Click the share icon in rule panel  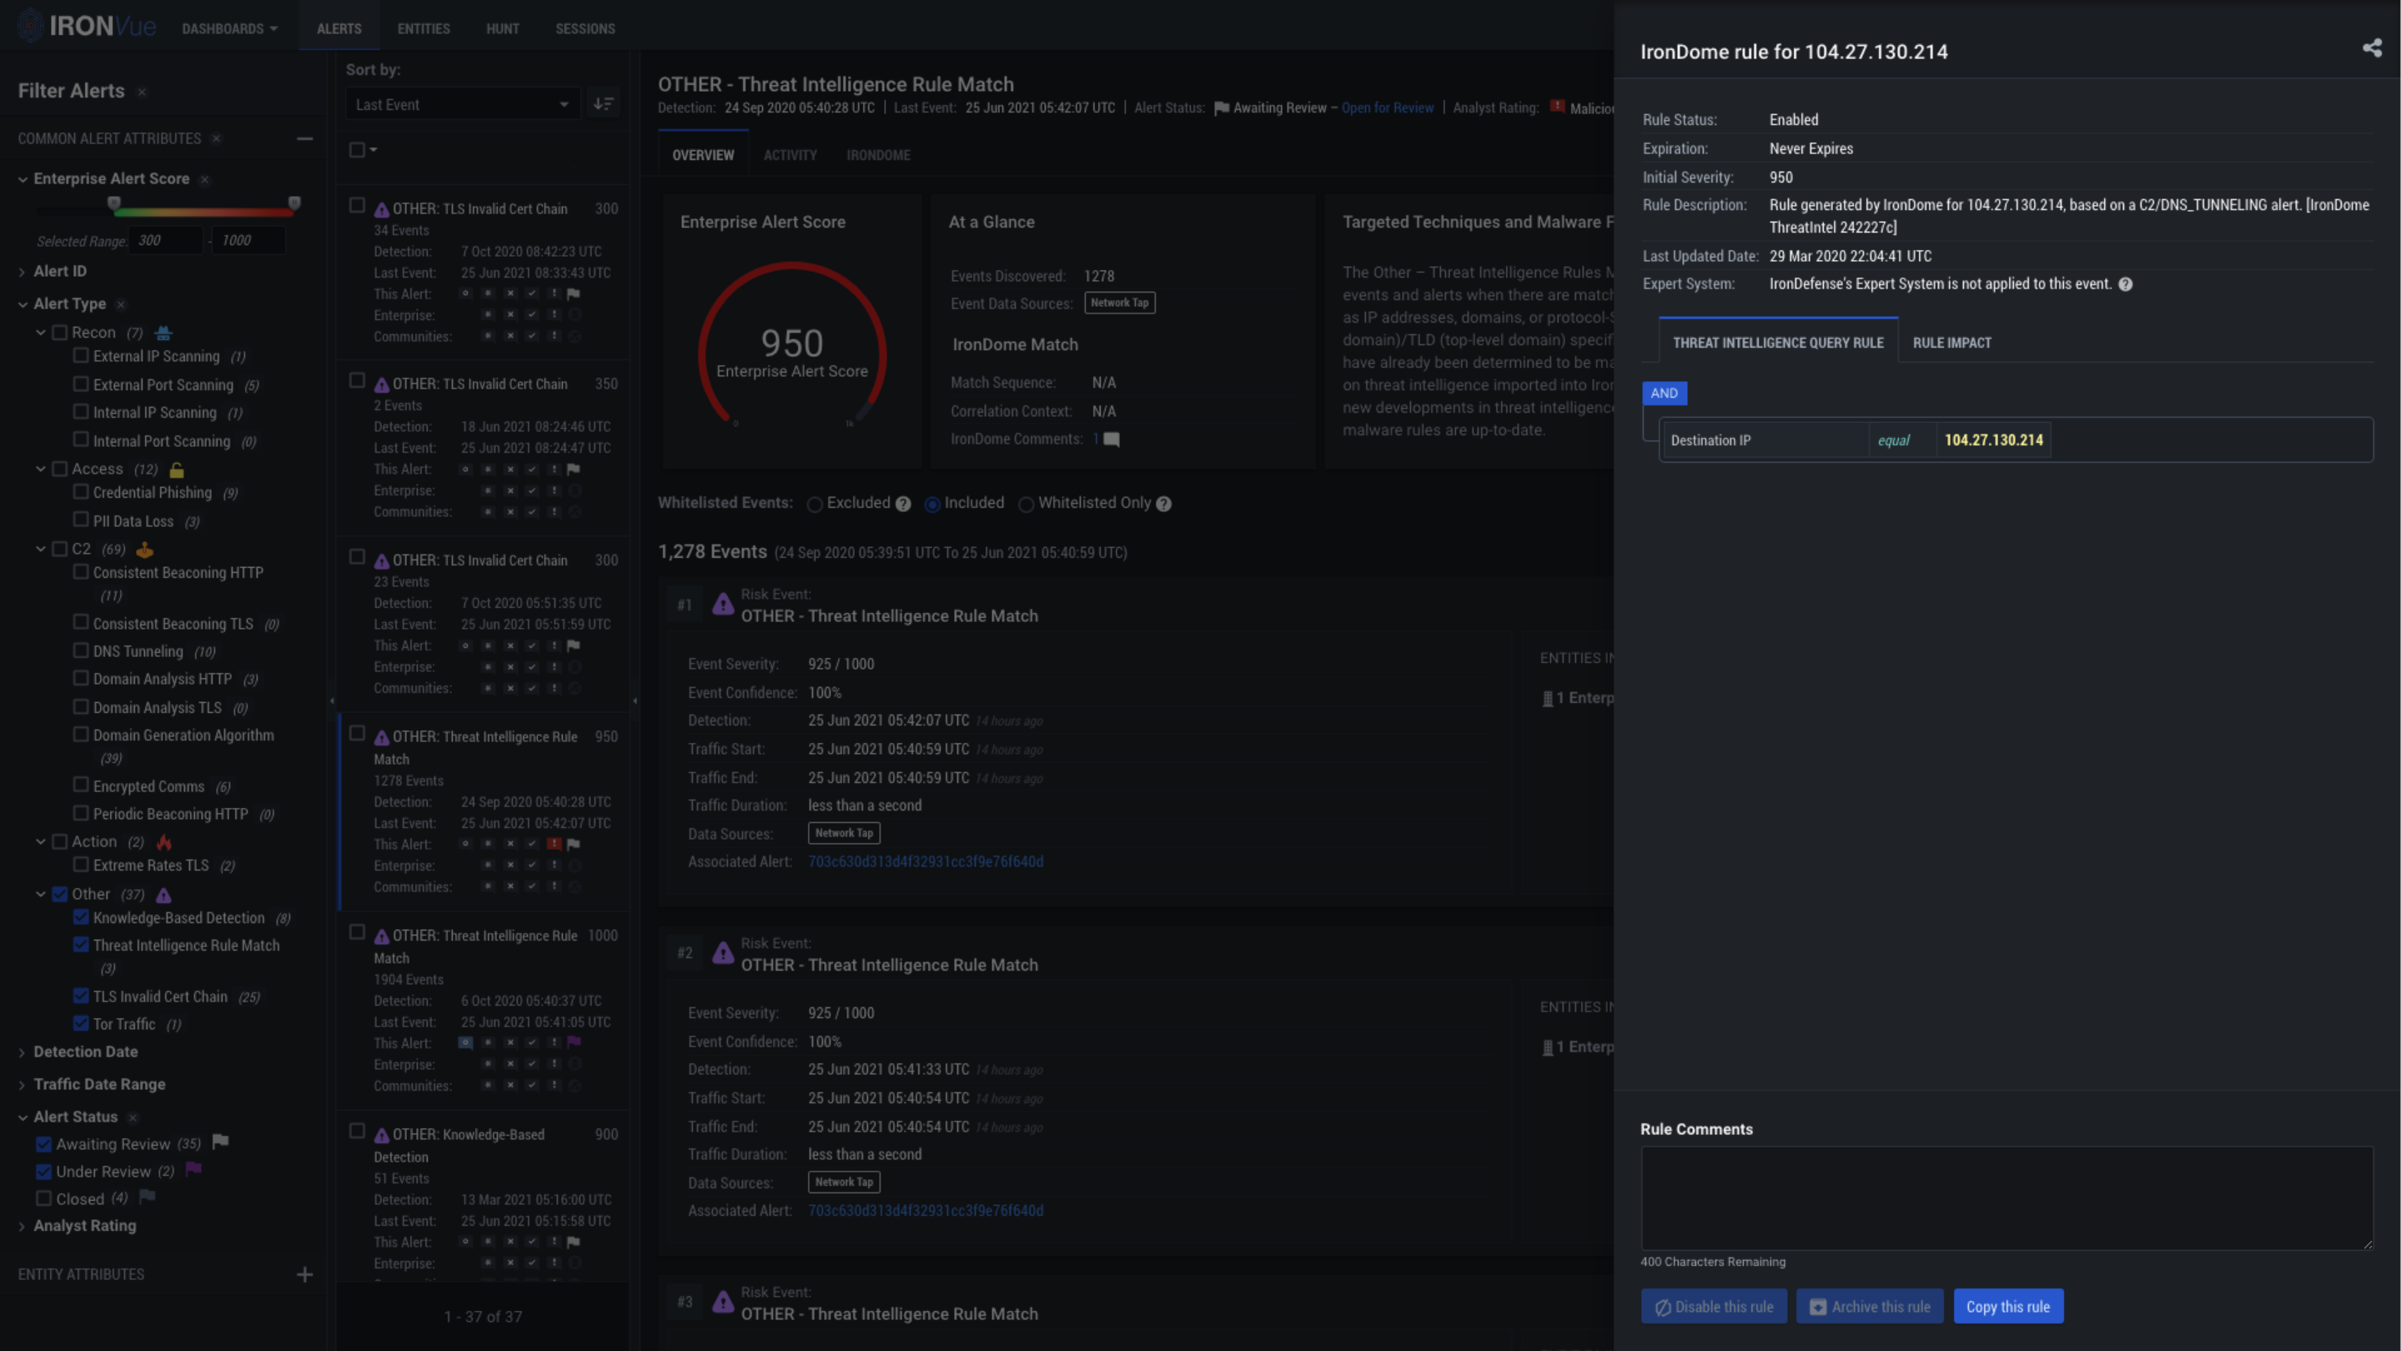[x=2371, y=48]
